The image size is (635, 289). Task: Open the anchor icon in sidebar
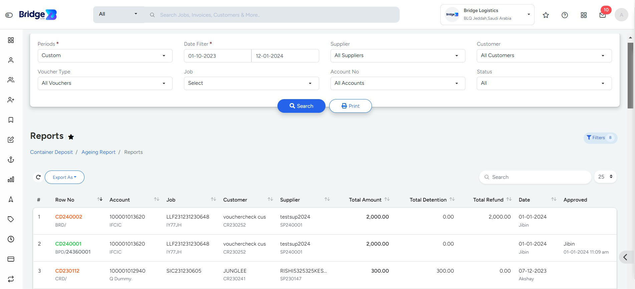[11, 160]
